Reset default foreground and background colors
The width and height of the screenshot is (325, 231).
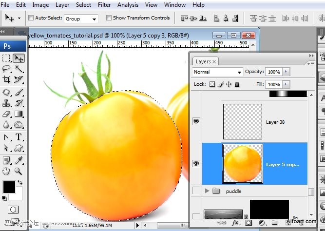point(4,198)
